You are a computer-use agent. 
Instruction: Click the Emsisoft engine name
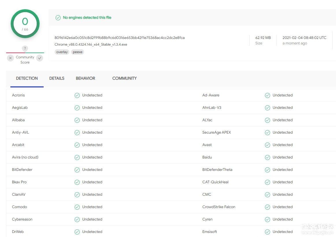click(x=209, y=232)
